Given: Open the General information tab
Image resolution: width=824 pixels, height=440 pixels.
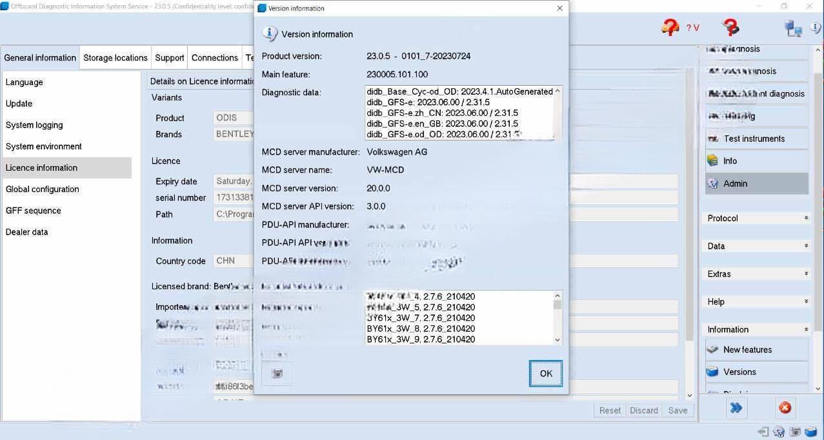Looking at the screenshot, I should pos(40,57).
